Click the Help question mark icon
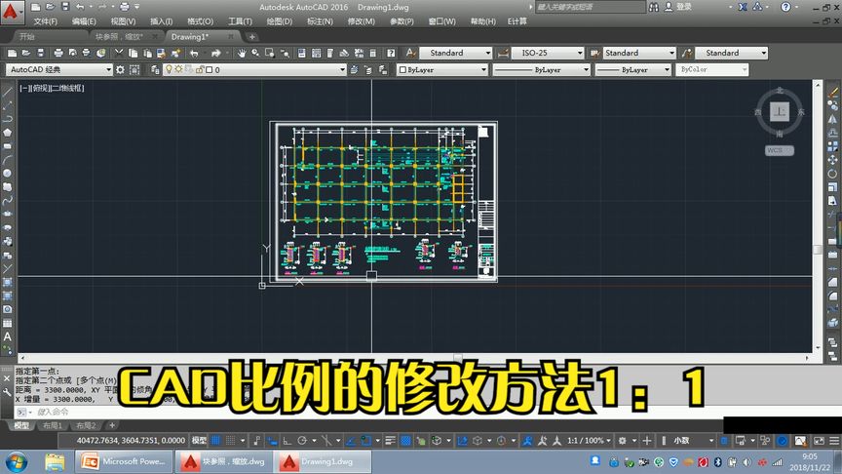The height and width of the screenshot is (474, 842). [x=391, y=53]
